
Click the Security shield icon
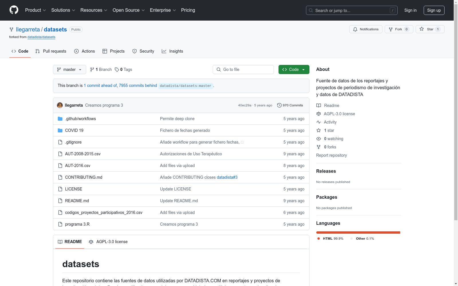[135, 51]
